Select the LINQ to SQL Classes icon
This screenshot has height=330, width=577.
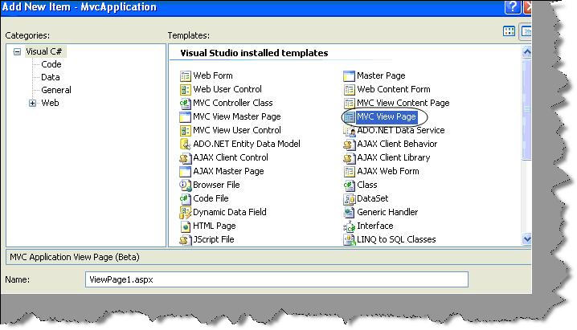pyautogui.click(x=349, y=239)
